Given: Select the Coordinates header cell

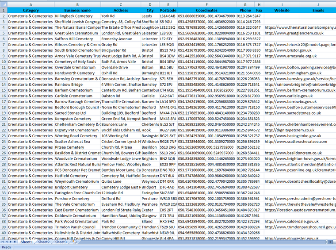Looking at the screenshot, I should 206,10.
